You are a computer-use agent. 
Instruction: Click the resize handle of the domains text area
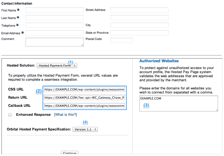pyautogui.click(x=217, y=110)
